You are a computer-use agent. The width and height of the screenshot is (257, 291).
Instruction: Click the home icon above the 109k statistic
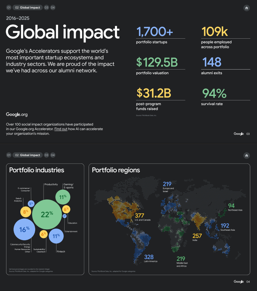click(247, 8)
